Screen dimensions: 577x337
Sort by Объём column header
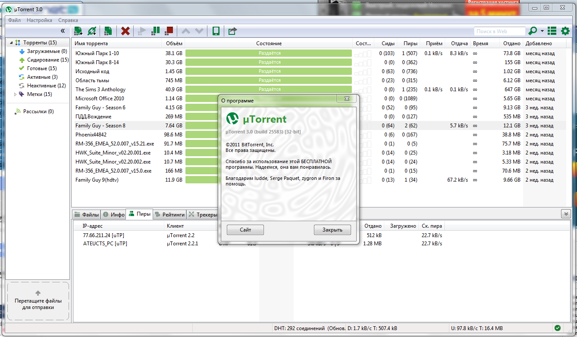(173, 43)
